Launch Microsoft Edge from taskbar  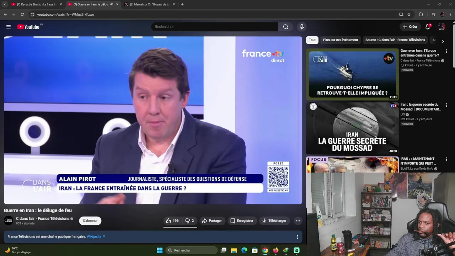[x=244, y=250]
